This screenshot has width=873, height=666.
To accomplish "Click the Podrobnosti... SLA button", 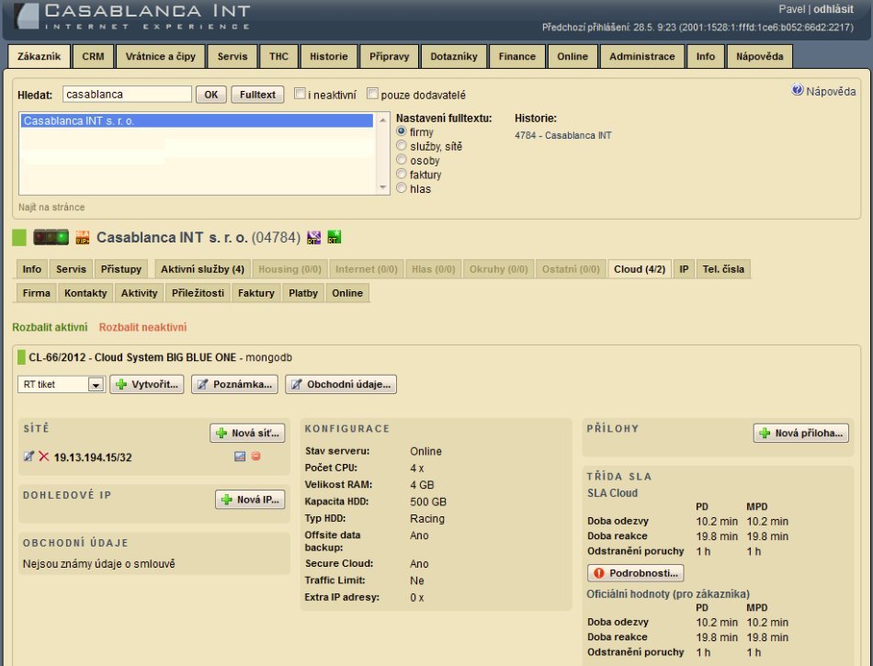I will coord(635,573).
